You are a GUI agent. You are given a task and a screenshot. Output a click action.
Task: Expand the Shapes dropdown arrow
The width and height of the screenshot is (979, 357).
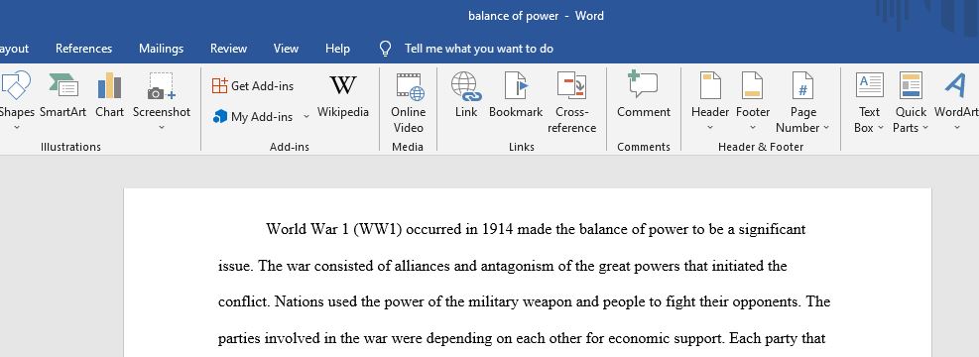click(x=17, y=128)
